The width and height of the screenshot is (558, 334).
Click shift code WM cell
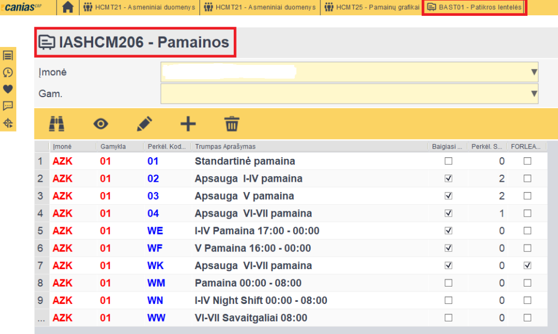pos(156,283)
